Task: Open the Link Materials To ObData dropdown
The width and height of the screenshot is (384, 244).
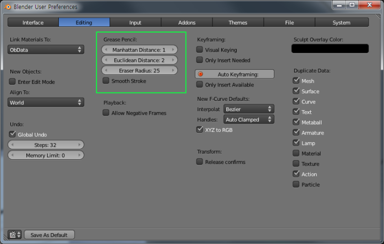Action: point(46,50)
